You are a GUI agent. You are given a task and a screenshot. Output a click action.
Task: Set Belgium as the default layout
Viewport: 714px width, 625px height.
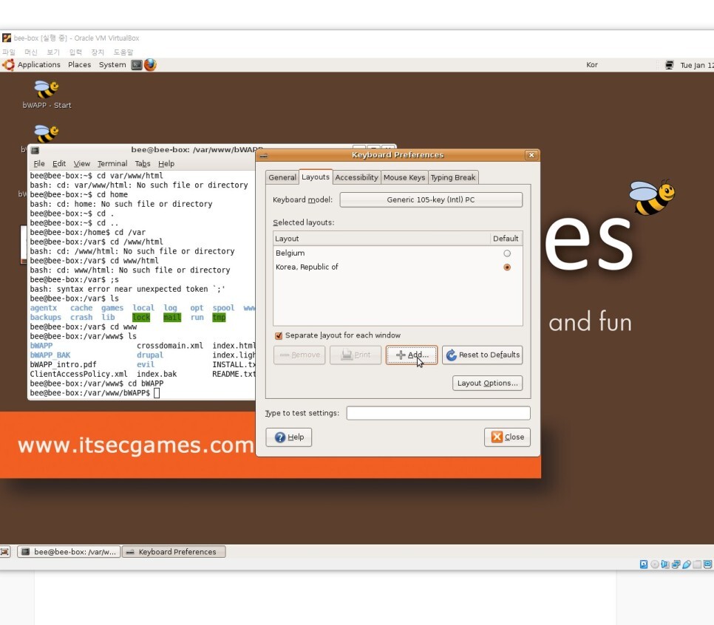tap(507, 253)
